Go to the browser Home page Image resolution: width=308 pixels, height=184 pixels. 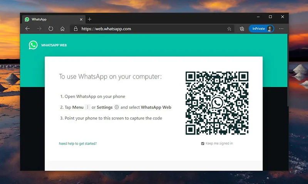point(62,29)
